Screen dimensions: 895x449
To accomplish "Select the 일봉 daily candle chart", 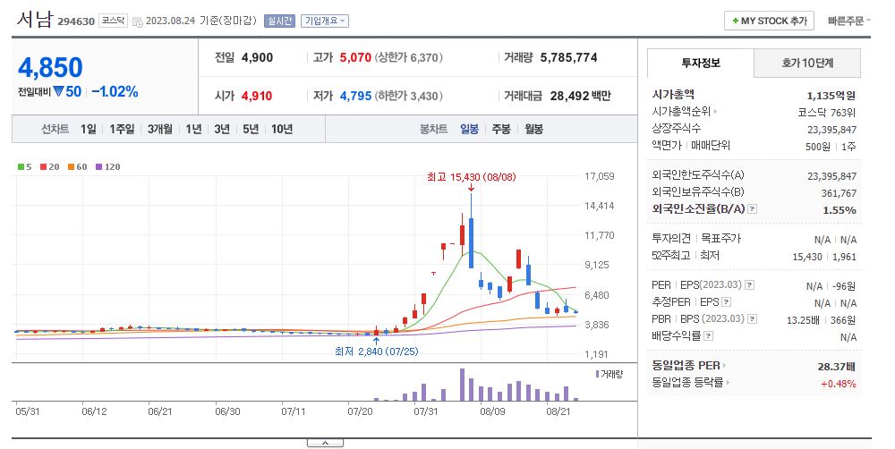I will pos(469,130).
